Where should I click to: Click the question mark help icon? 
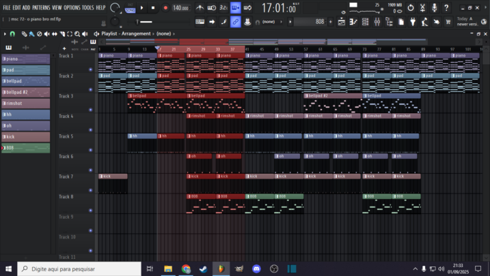point(446,7)
